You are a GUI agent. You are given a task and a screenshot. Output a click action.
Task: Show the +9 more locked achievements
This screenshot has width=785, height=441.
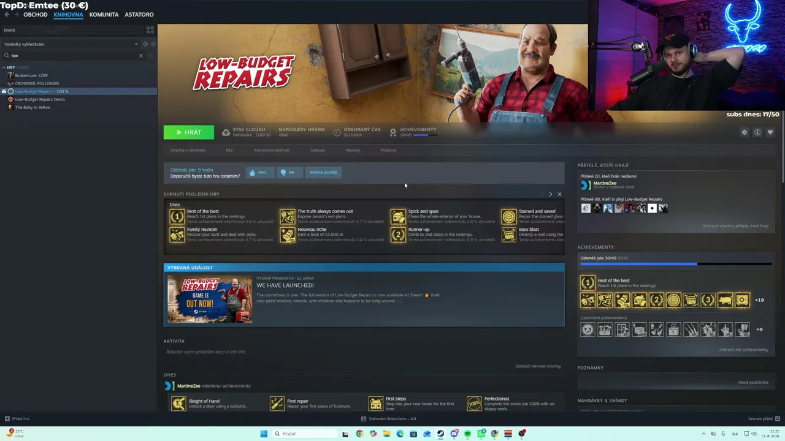[759, 330]
